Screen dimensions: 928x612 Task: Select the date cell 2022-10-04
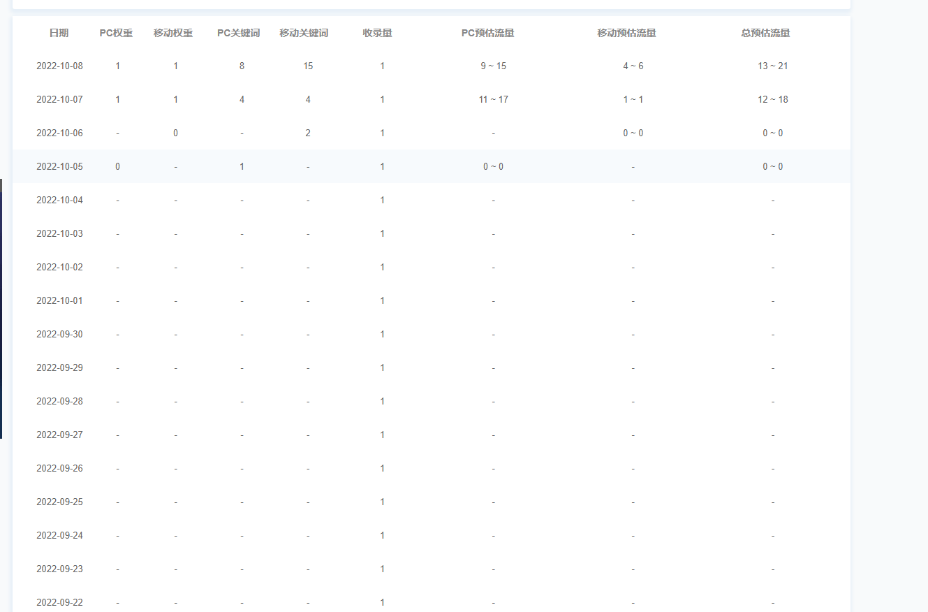coord(59,200)
